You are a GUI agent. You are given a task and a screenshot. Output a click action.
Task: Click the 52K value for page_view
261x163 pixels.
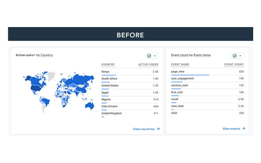click(x=241, y=71)
